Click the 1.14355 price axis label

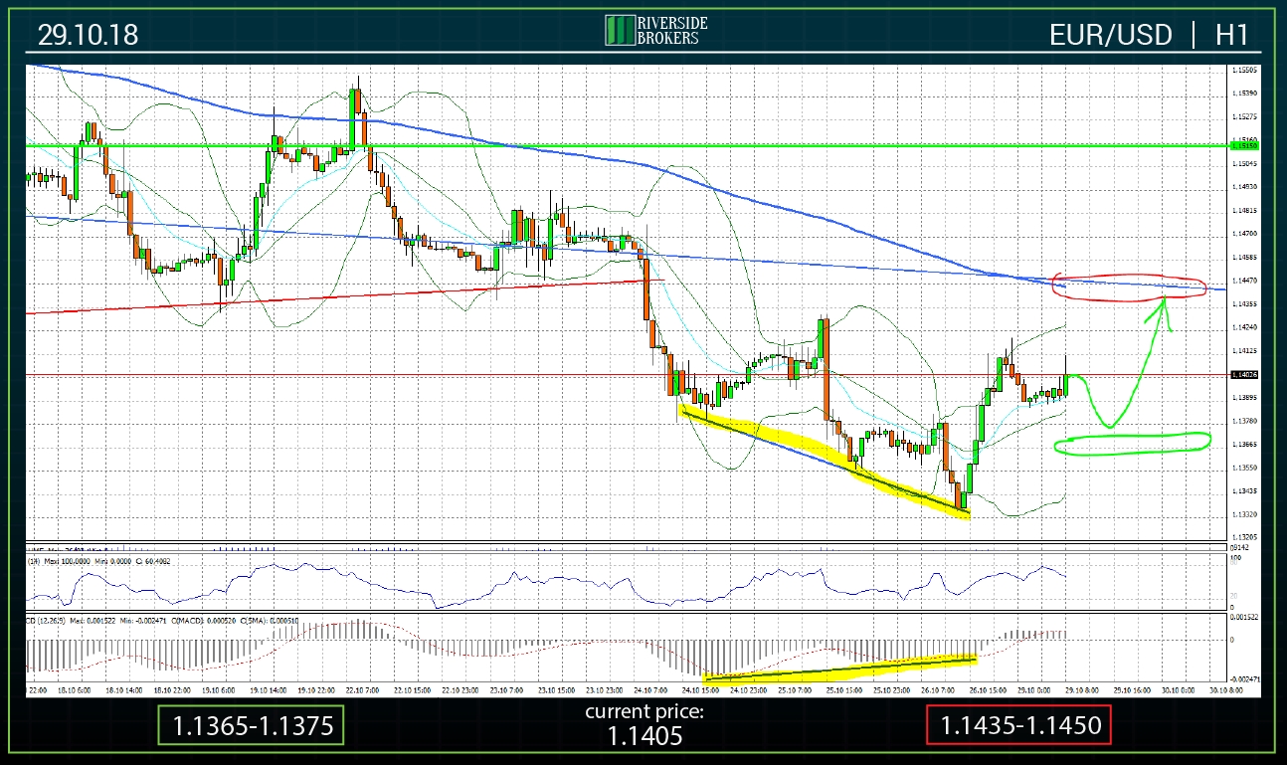coord(1244,303)
